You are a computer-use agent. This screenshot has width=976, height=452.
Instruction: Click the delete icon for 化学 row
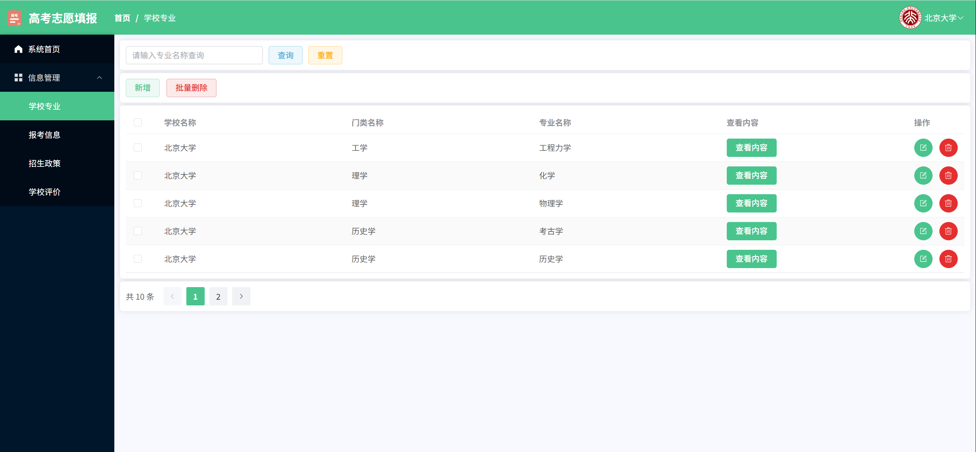948,176
